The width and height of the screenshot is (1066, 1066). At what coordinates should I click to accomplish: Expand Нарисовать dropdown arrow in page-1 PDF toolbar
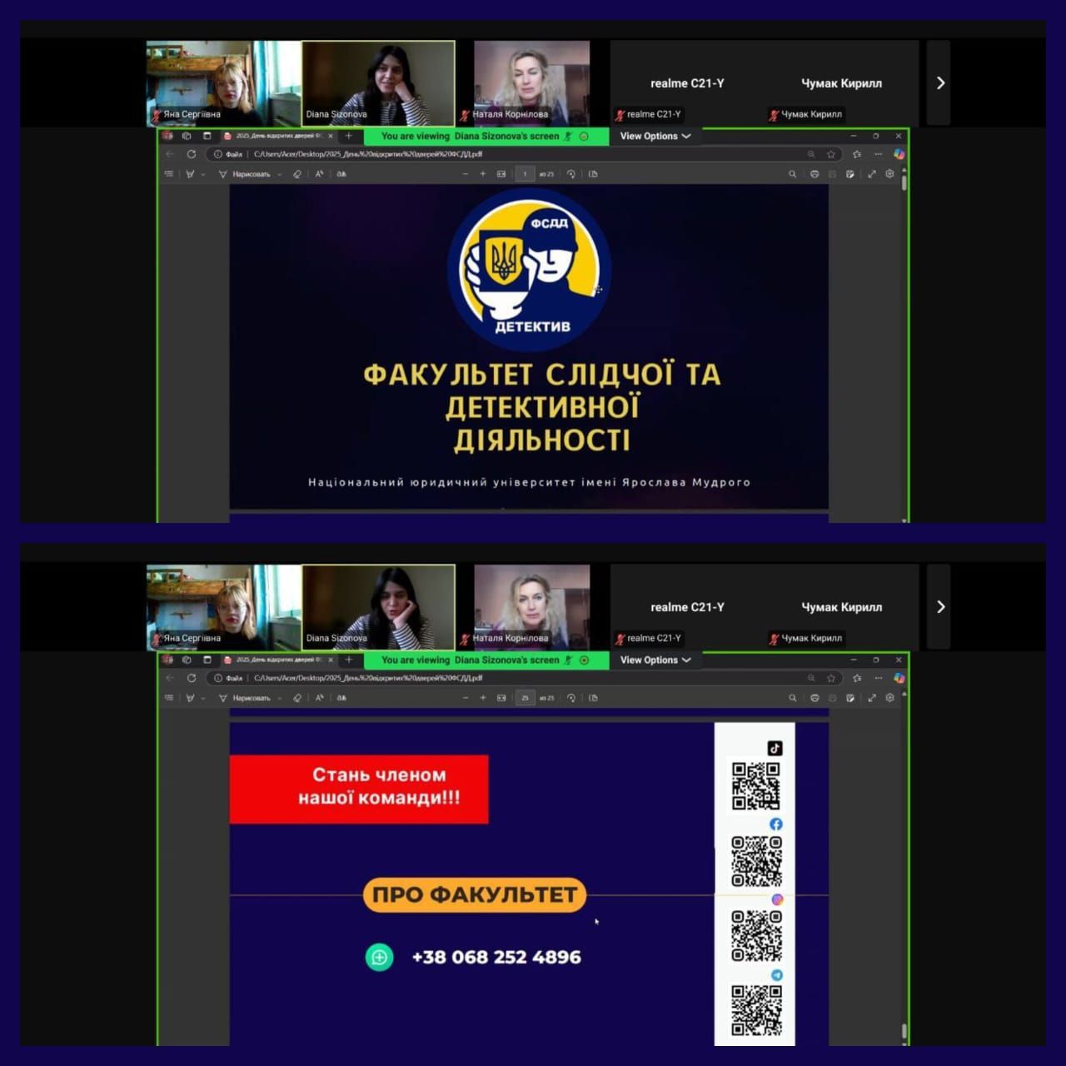coord(280,174)
